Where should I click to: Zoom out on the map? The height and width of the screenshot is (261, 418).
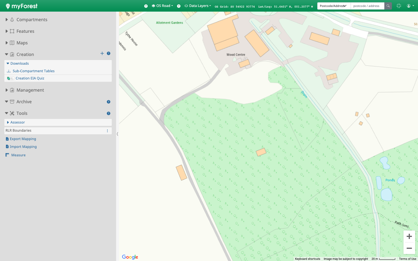409,248
